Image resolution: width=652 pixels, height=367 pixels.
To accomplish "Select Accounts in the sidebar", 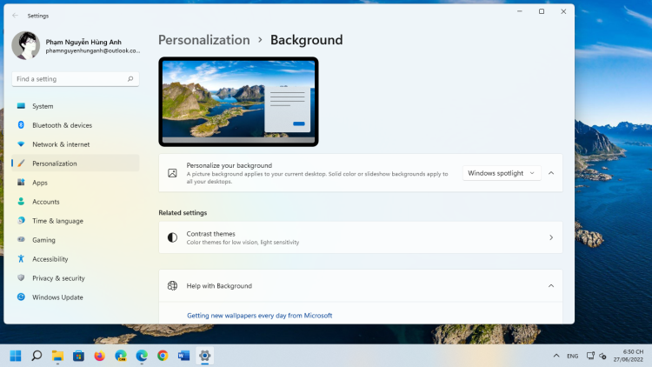I will [x=76, y=202].
